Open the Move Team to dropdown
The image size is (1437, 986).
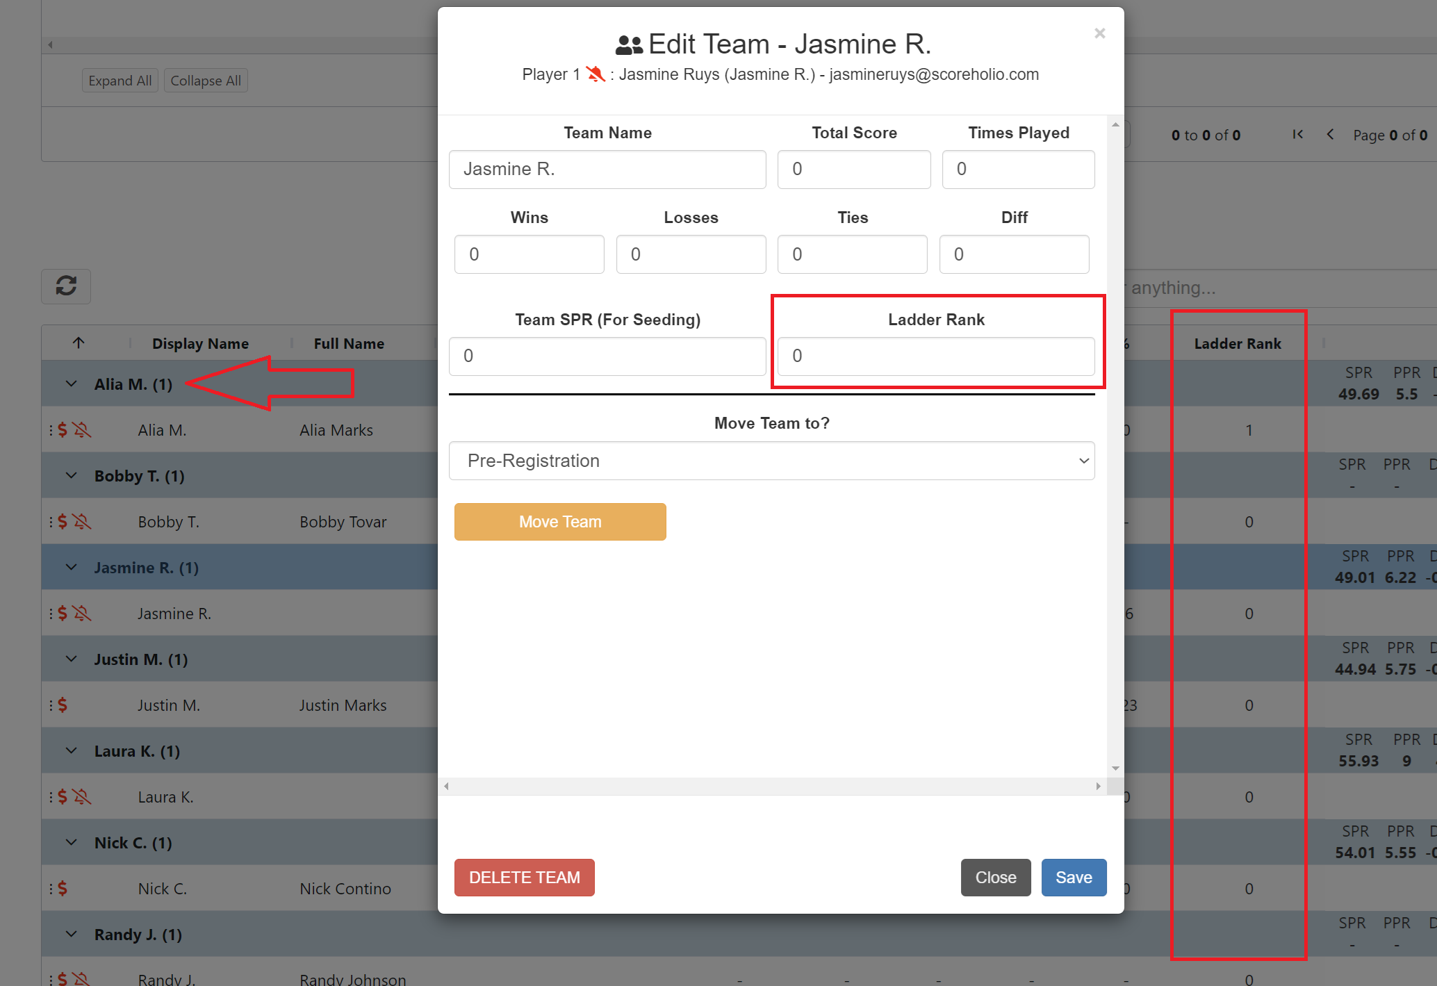771,461
